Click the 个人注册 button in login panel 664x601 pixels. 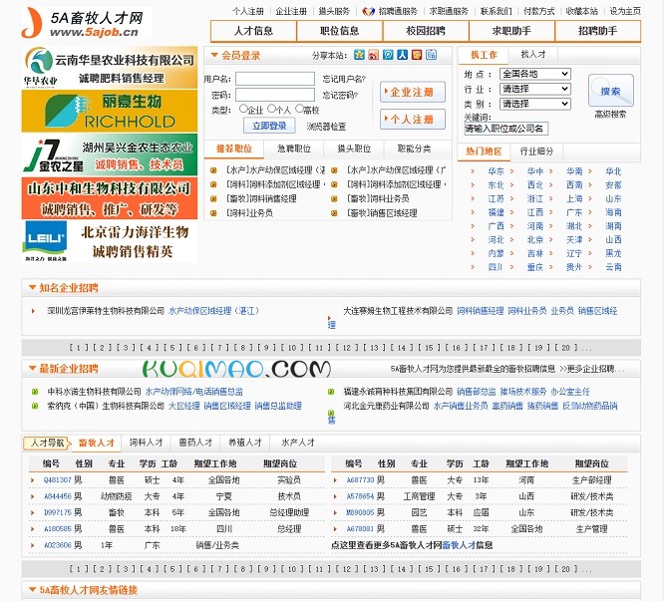tap(413, 120)
